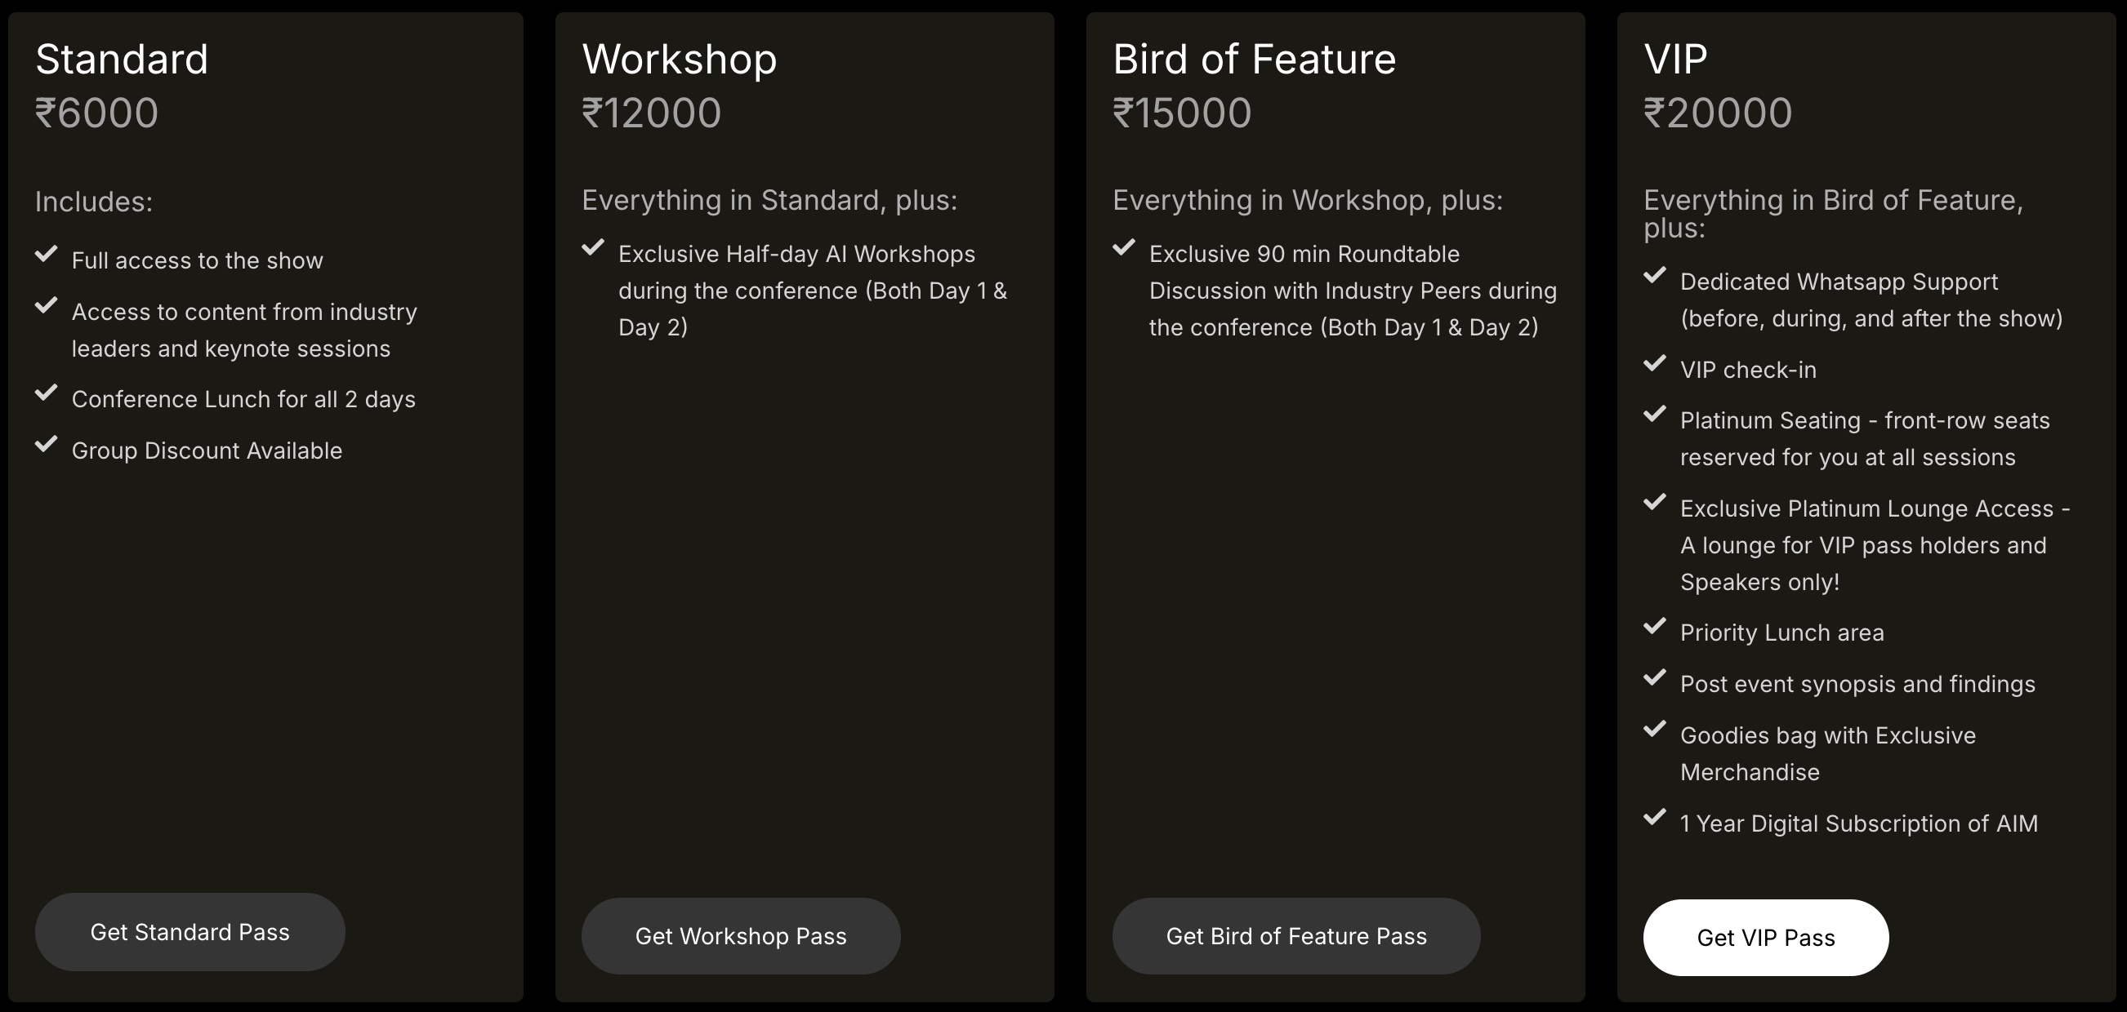Click checkmark beside Platinum Seating item
2127x1012 pixels.
1655,413
